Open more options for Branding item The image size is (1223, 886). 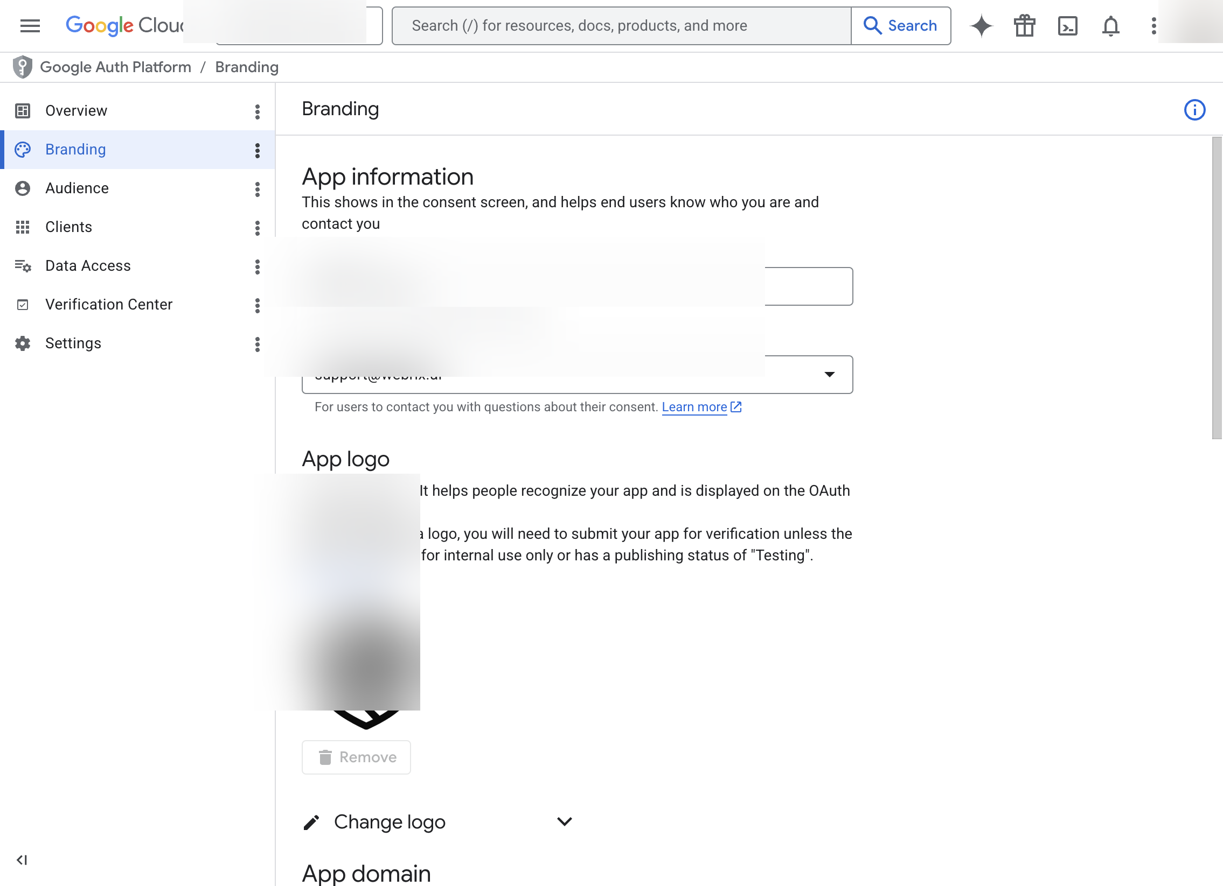(x=257, y=150)
